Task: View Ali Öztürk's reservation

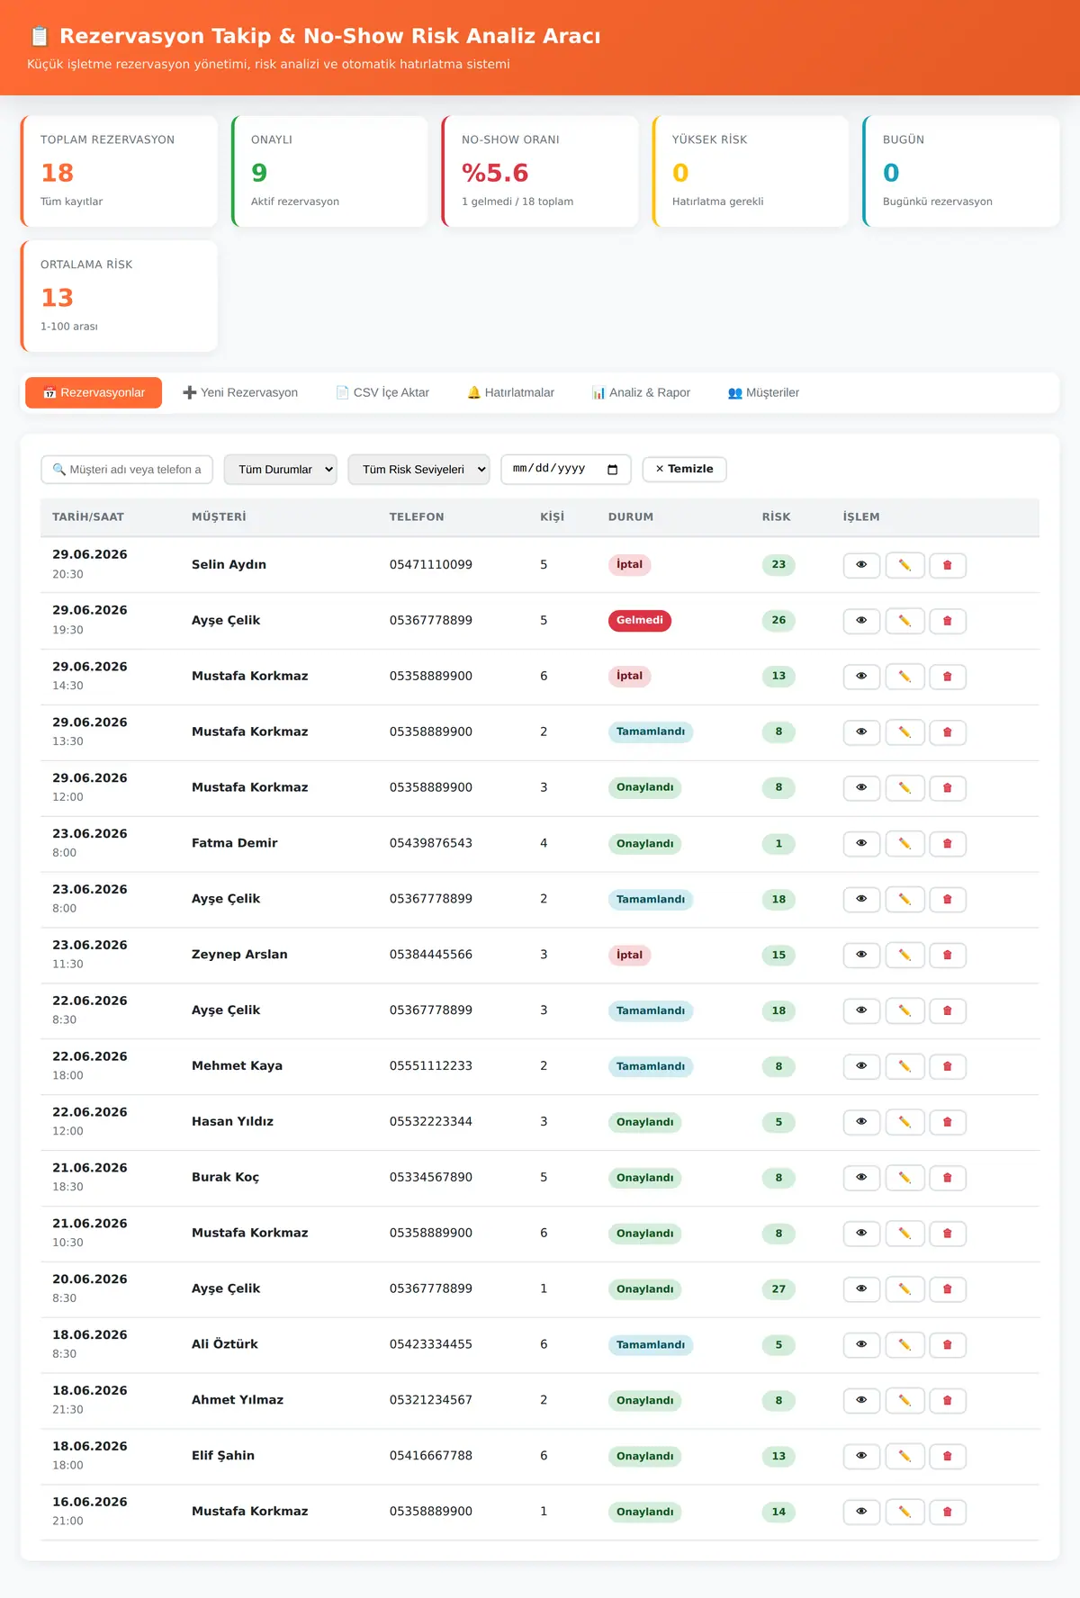Action: (x=861, y=1345)
